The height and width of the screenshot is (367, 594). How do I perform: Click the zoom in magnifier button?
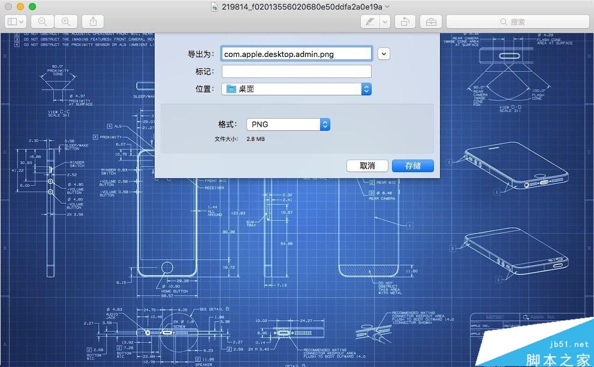[65, 22]
